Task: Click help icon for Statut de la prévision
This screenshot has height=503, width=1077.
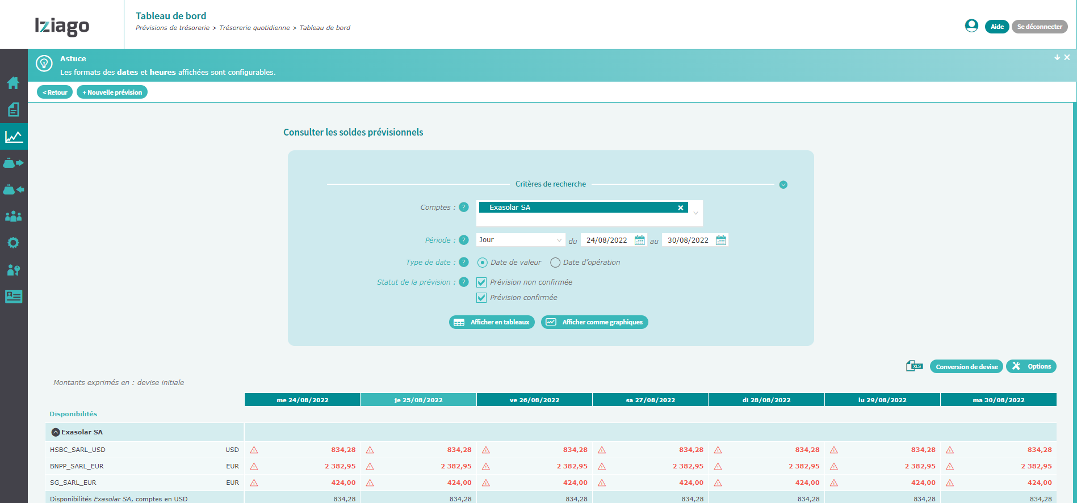Action: tap(464, 282)
